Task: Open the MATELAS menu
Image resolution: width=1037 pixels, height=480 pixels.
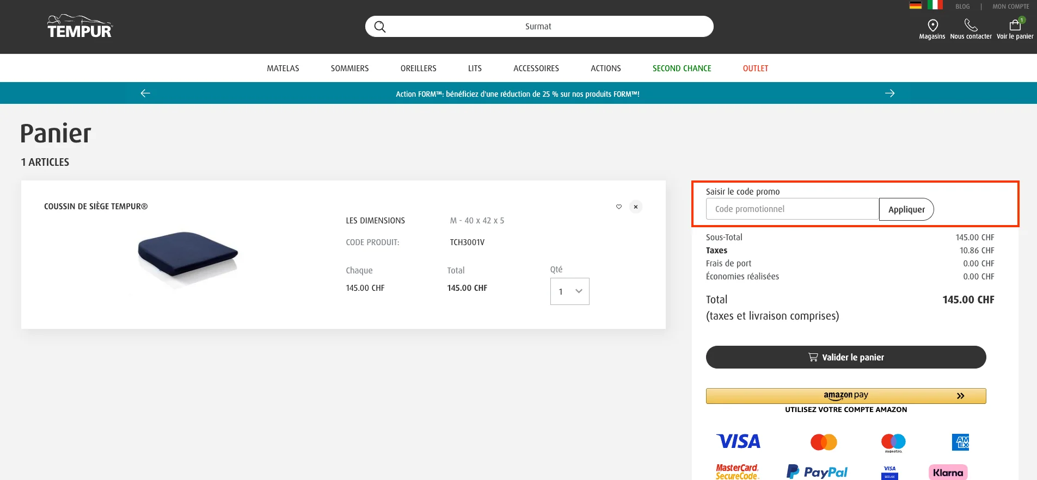Action: point(283,68)
